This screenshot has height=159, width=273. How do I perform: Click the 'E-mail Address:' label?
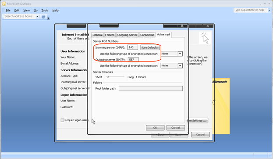pyautogui.click(x=70, y=64)
